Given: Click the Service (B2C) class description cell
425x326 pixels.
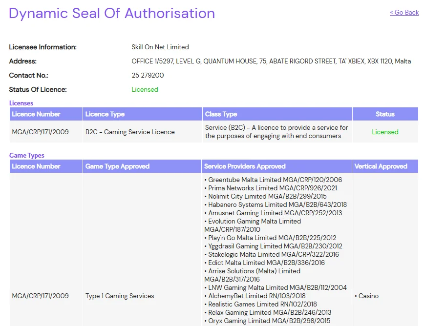Looking at the screenshot, I should click(x=276, y=132).
